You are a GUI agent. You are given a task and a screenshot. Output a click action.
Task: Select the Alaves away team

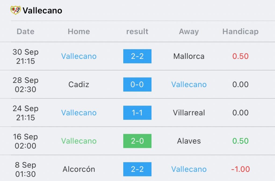coord(189,141)
